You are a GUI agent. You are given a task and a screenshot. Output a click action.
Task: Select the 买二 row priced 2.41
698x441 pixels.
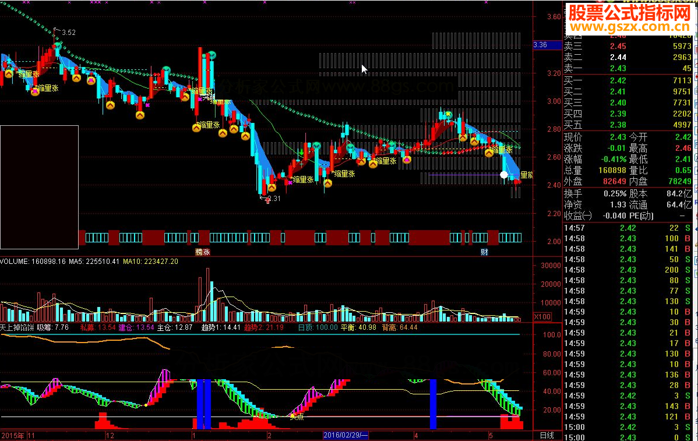click(628, 91)
